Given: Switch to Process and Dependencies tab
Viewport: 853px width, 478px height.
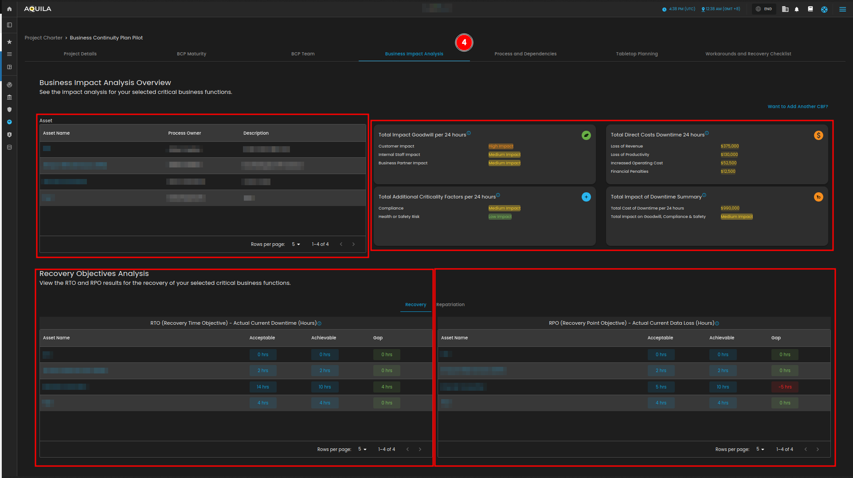Looking at the screenshot, I should [x=525, y=54].
